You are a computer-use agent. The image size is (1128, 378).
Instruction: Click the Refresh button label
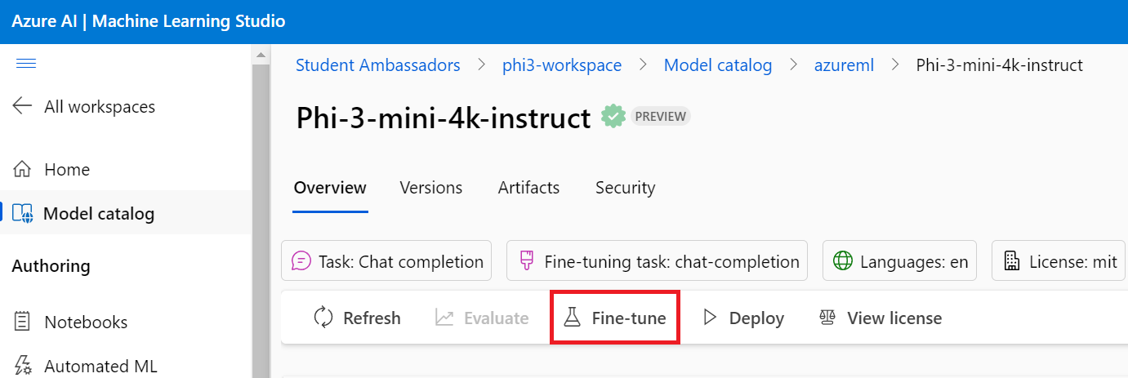point(372,318)
